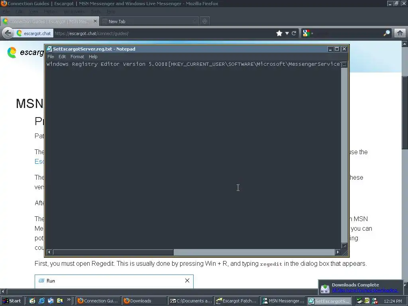Close the Run dialog image X
The height and width of the screenshot is (306, 408).
187,280
